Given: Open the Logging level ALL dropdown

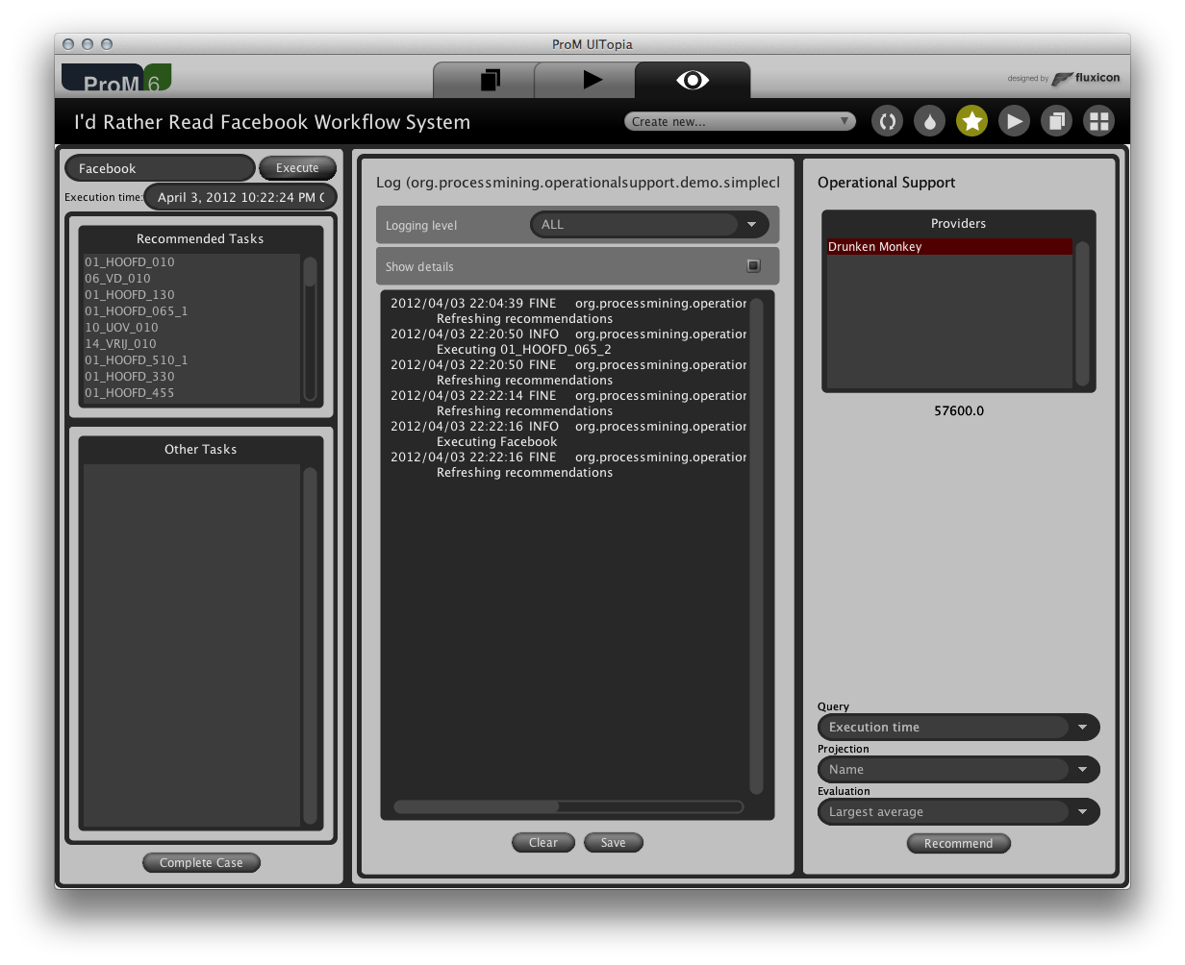Looking at the screenshot, I should click(649, 225).
